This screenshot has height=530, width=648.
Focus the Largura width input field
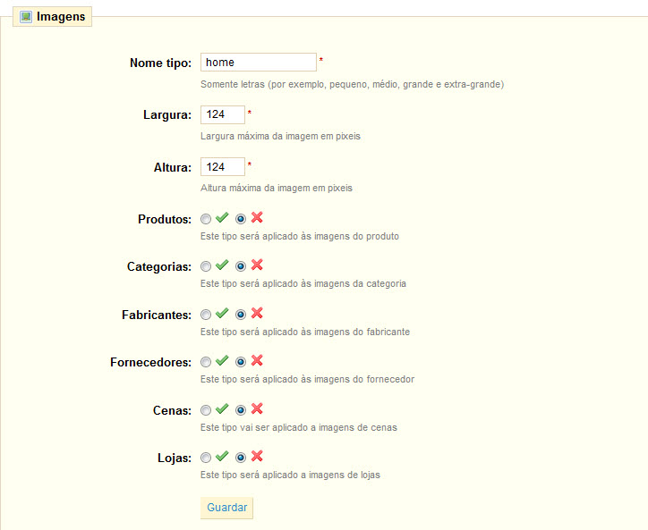pyautogui.click(x=223, y=114)
